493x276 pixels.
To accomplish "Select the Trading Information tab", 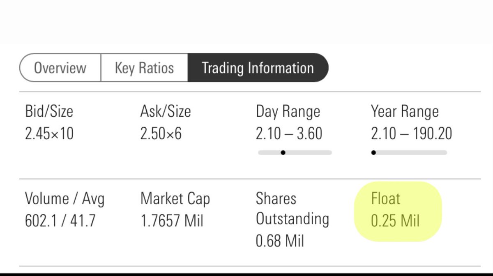I will pyautogui.click(x=258, y=68).
